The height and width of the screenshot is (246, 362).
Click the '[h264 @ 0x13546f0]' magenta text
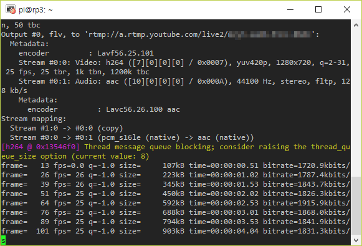[x=40, y=147]
